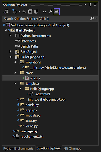
Task: Open the Solution Explorer window options dropdown
Action: pos(85,5)
